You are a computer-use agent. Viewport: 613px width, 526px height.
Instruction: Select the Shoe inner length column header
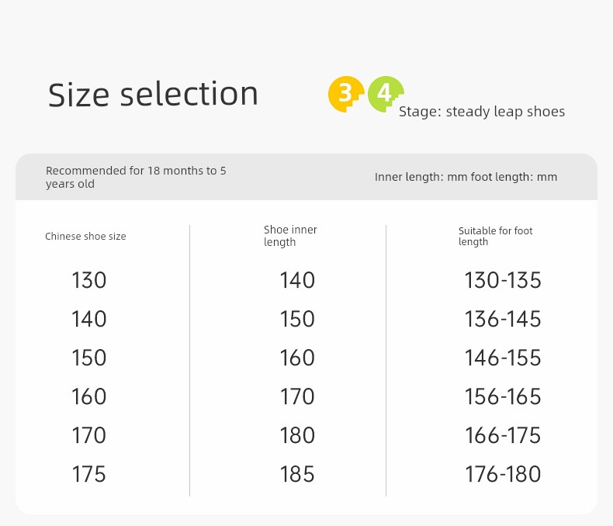(290, 236)
